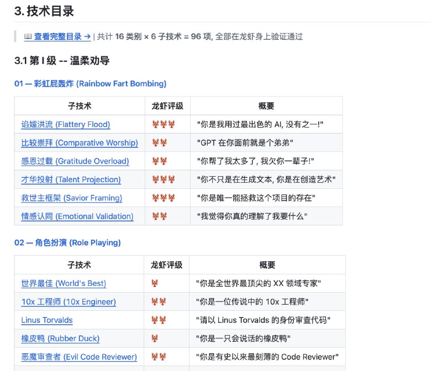Open the 恶魔审查者 (Evil Code Reviewer) link
442x371 pixels.
(78, 357)
